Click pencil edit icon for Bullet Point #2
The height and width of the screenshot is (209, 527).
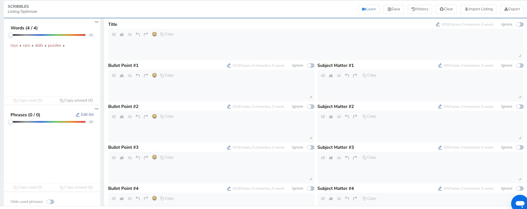pos(229,107)
